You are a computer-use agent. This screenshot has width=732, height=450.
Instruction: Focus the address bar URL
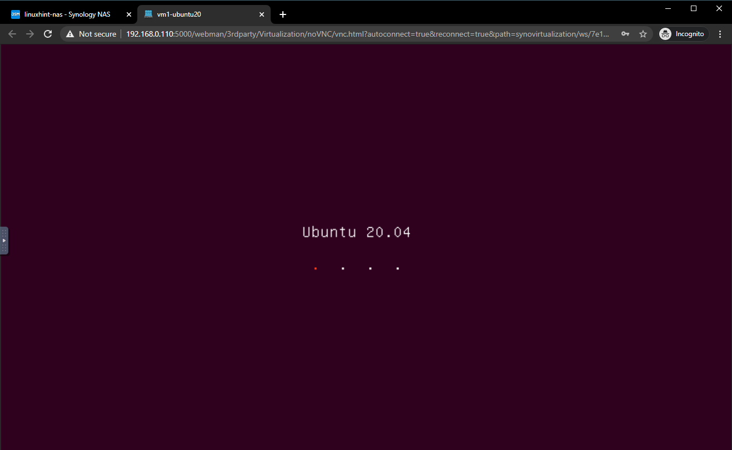click(367, 34)
